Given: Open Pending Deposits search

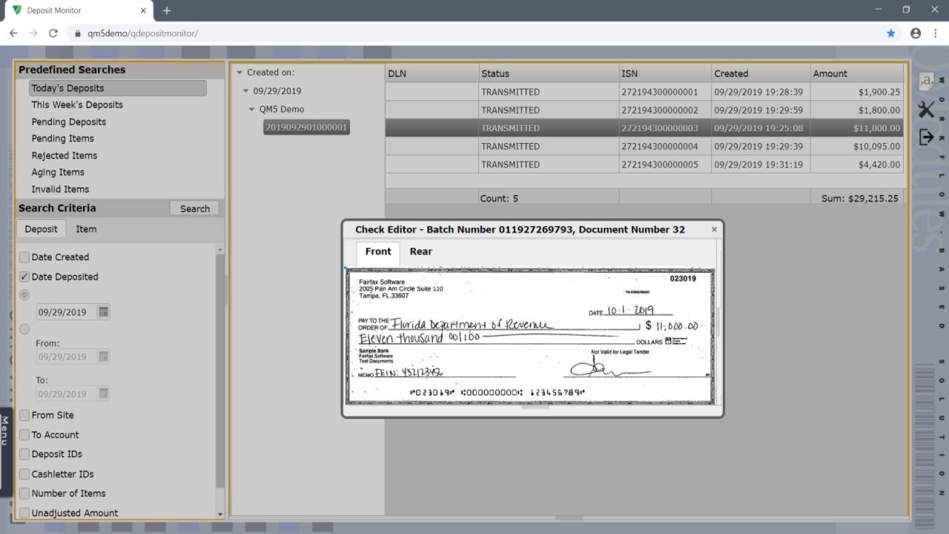Looking at the screenshot, I should 69,122.
